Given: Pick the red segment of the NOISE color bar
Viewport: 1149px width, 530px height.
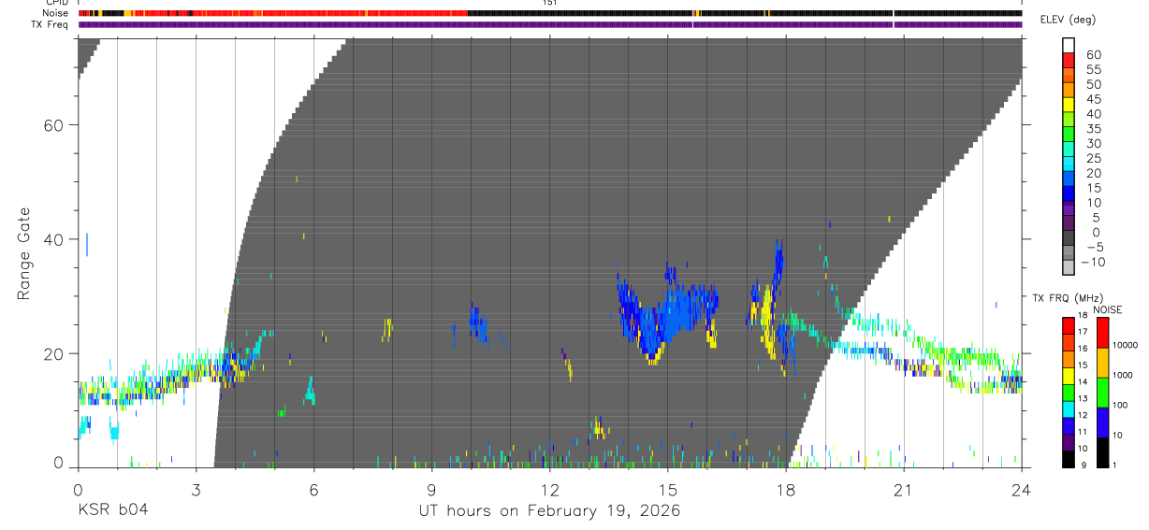Looking at the screenshot, I should click(x=1101, y=332).
